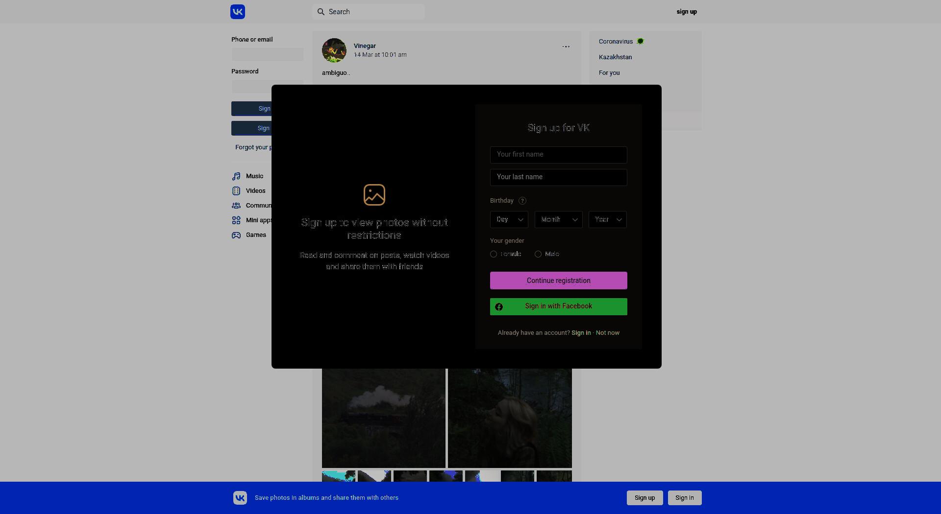Click Sign up in bottom banner
This screenshot has height=514, width=941.
coord(644,498)
